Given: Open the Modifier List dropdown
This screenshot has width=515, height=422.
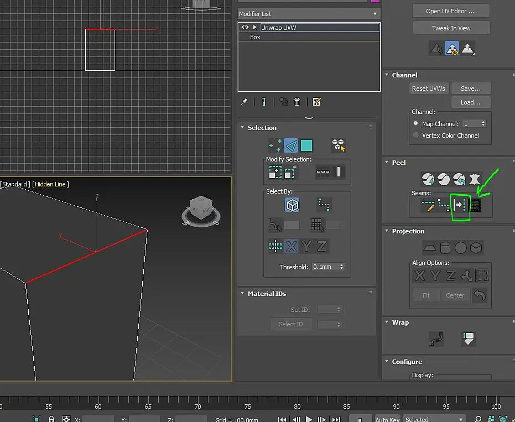Looking at the screenshot, I should coord(309,14).
